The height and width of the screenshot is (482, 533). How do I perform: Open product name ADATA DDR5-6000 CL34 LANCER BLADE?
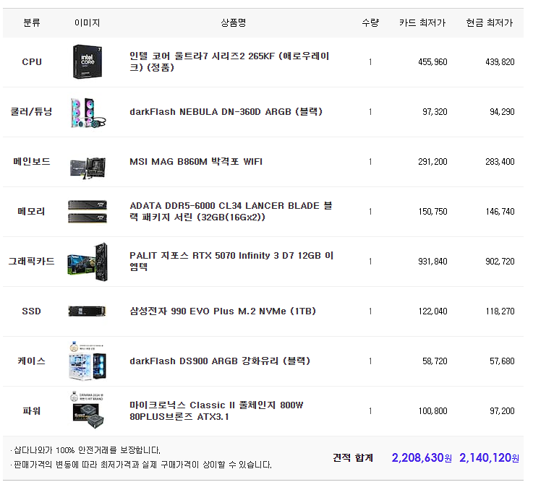tap(231, 211)
